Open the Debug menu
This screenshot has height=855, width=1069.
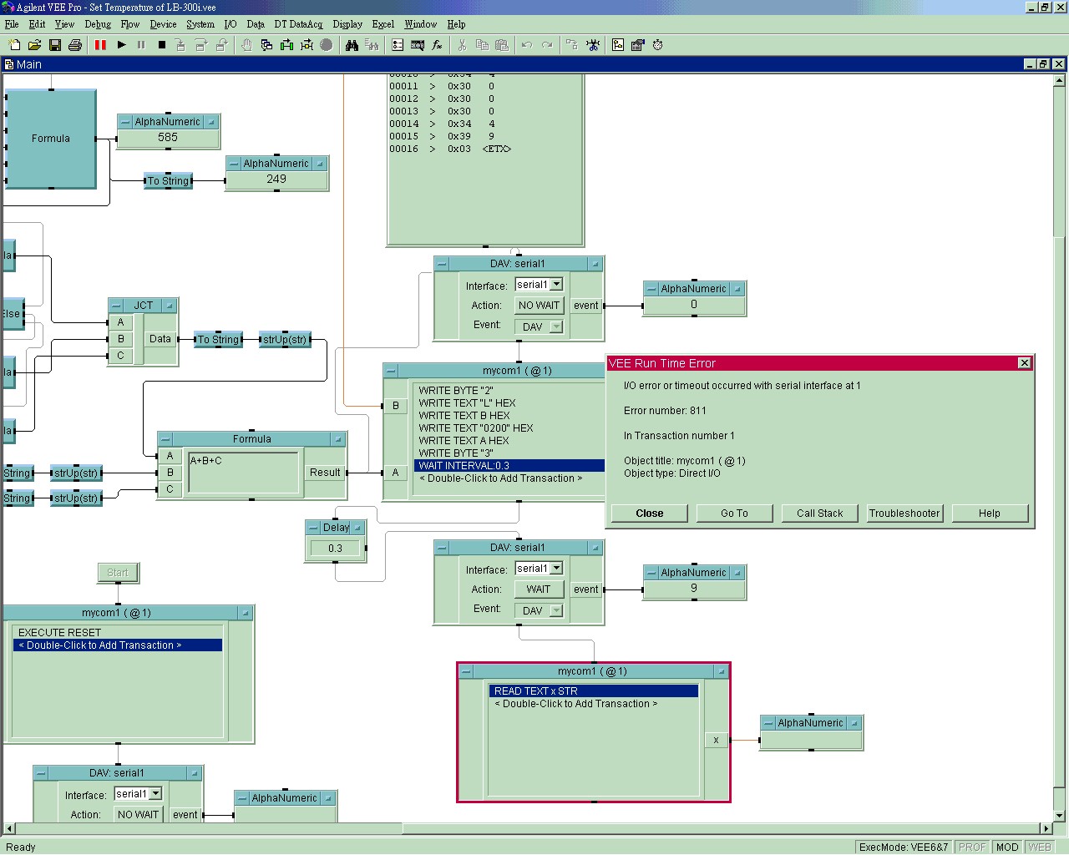pyautogui.click(x=98, y=24)
